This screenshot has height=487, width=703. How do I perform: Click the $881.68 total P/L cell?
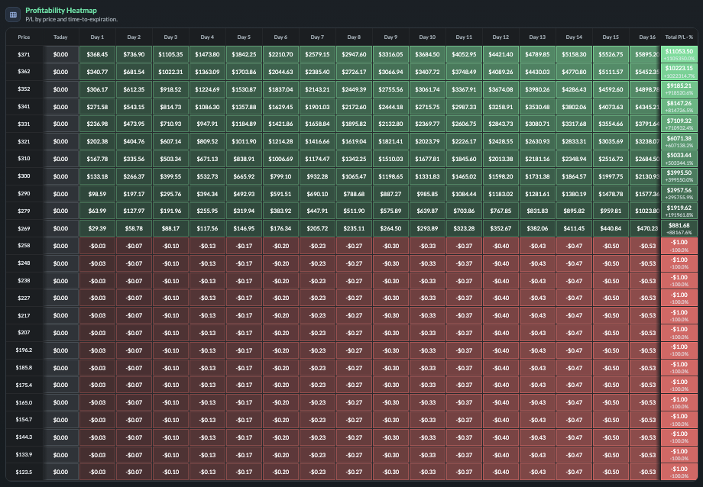tap(679, 228)
